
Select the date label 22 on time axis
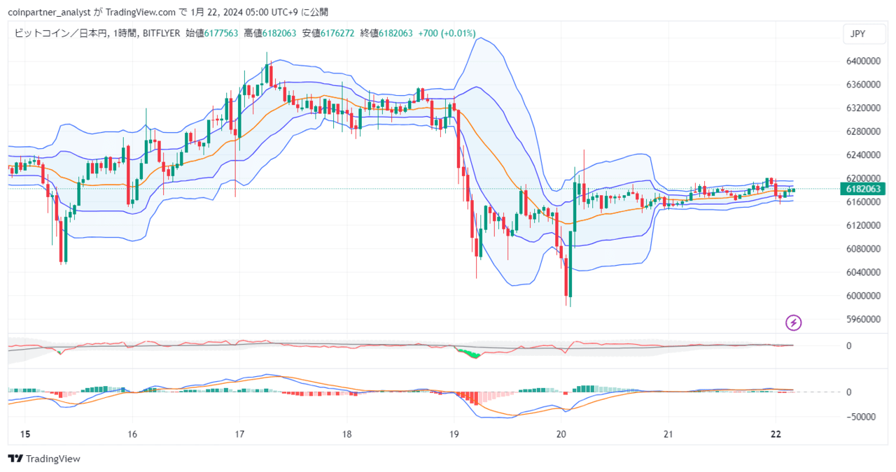pos(775,434)
